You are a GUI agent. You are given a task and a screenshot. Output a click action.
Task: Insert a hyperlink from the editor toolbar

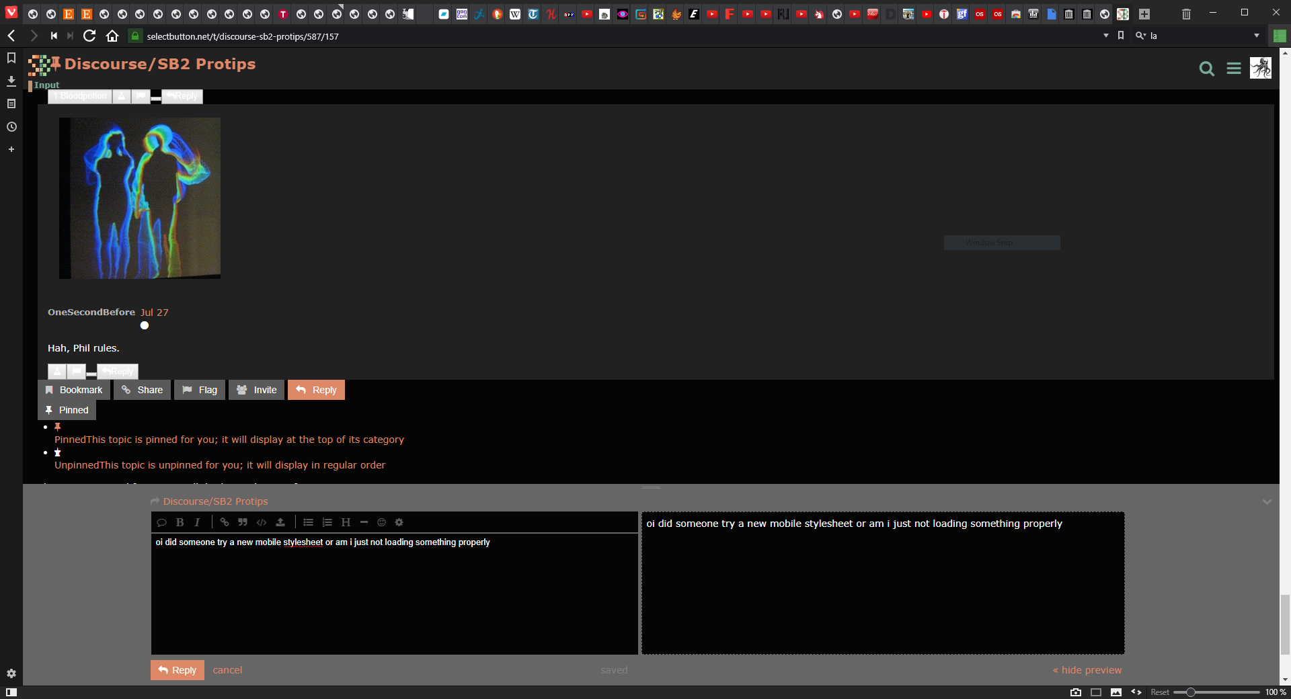(225, 522)
